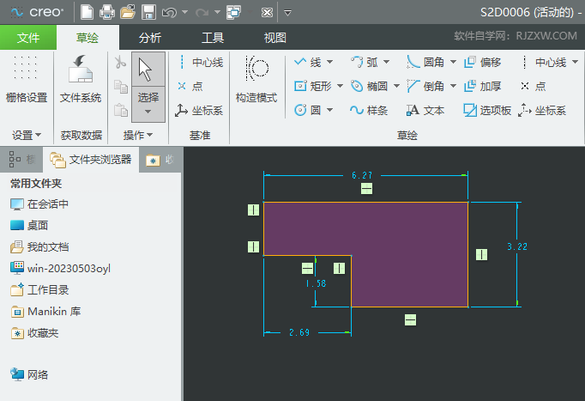The image size is (585, 401).
Task: Open the 桌面 folder
Action: pyautogui.click(x=29, y=226)
